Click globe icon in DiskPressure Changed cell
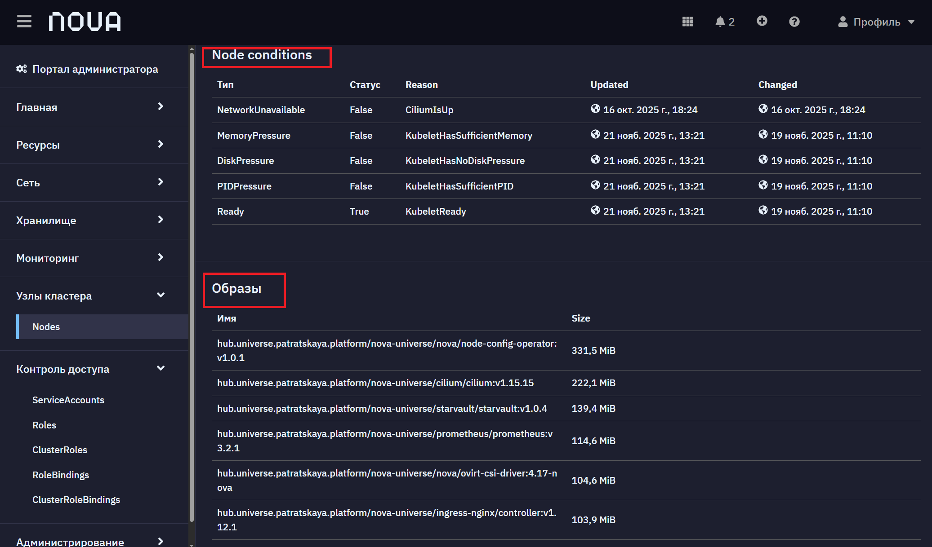This screenshot has height=547, width=932. tap(763, 159)
